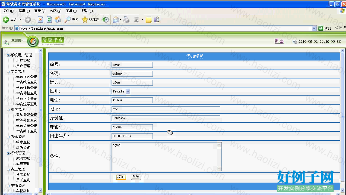Open 学员约车查询 page

coord(27,131)
